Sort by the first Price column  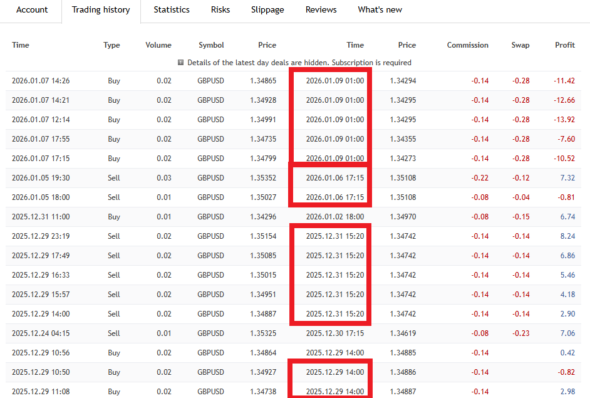[267, 45]
